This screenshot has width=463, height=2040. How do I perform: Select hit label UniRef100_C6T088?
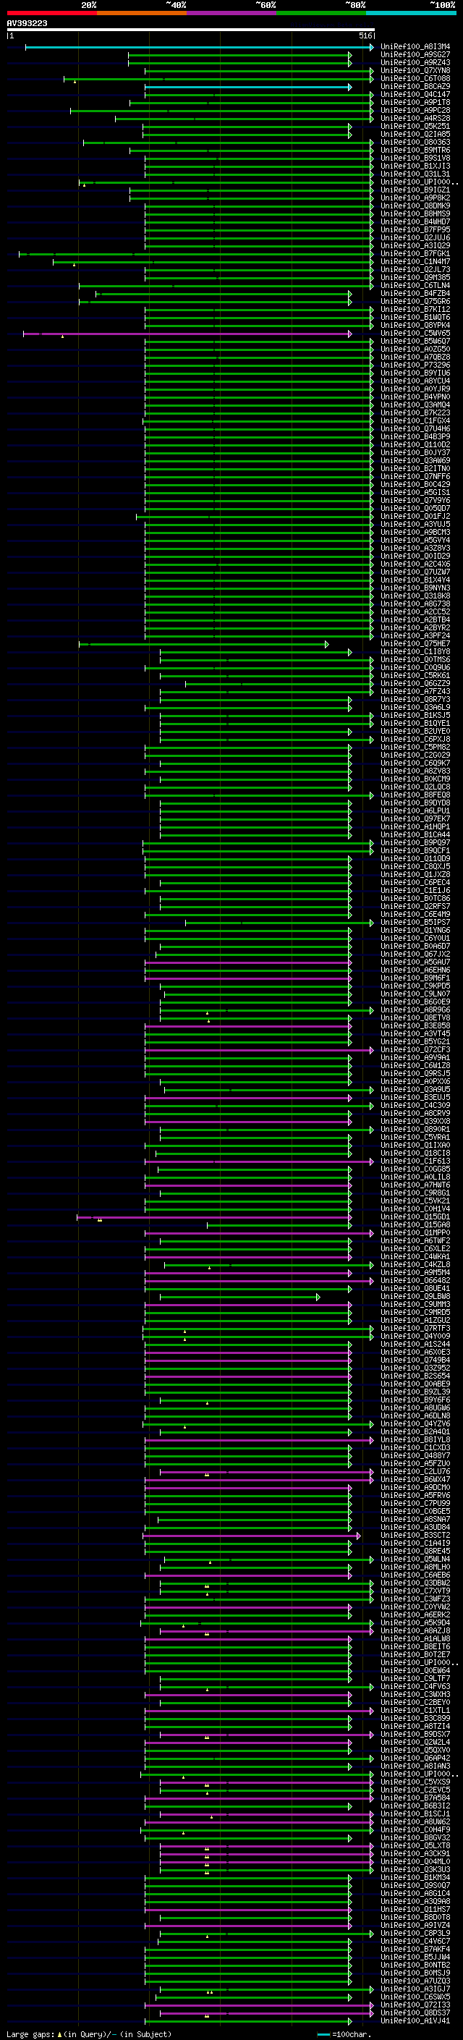415,78
